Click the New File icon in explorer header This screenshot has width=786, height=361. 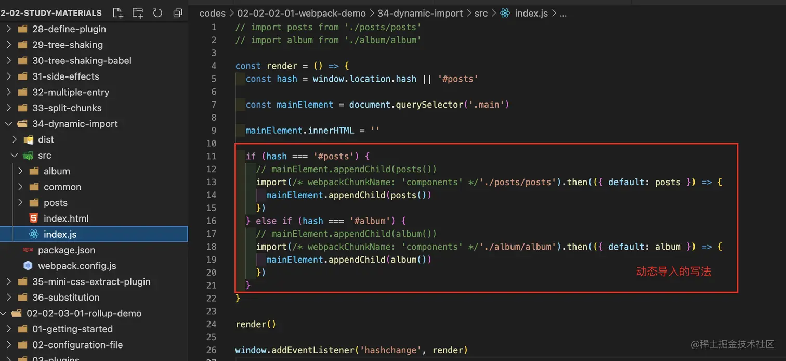point(118,13)
